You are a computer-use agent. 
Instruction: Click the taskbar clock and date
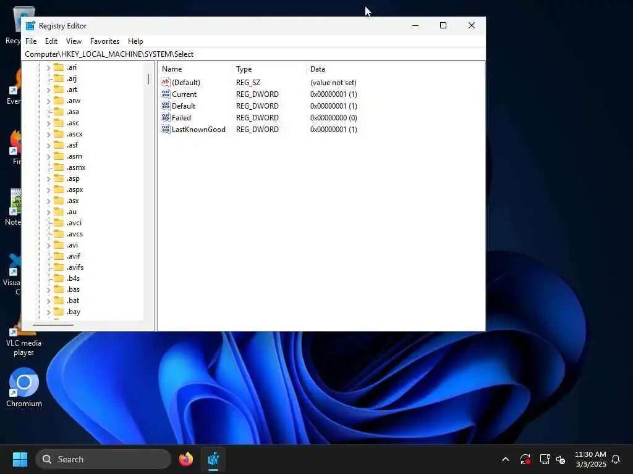(590, 459)
